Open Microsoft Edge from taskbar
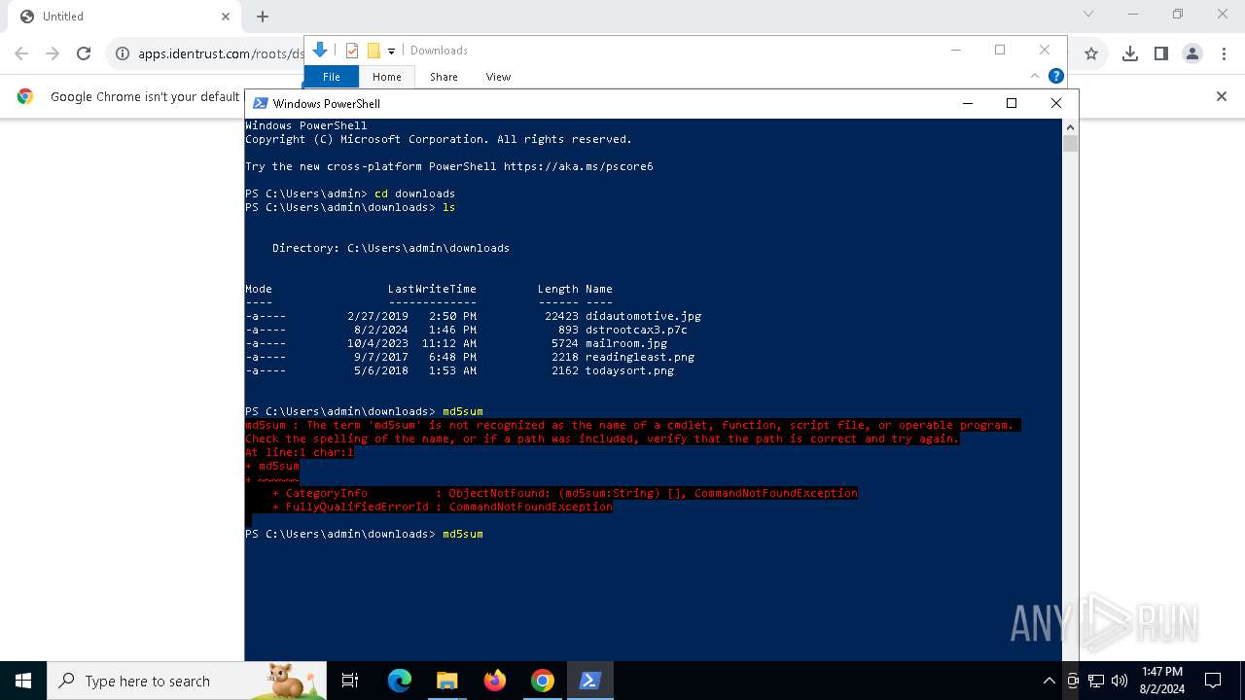Viewport: 1245px width, 700px height. [x=400, y=681]
